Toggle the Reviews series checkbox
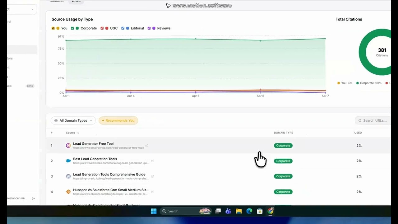 [149, 28]
